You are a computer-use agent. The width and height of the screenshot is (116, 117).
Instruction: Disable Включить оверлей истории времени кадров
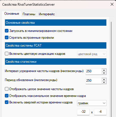[x=7, y=102]
